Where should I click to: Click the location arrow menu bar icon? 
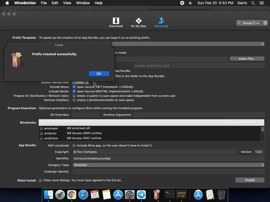tap(182, 3)
